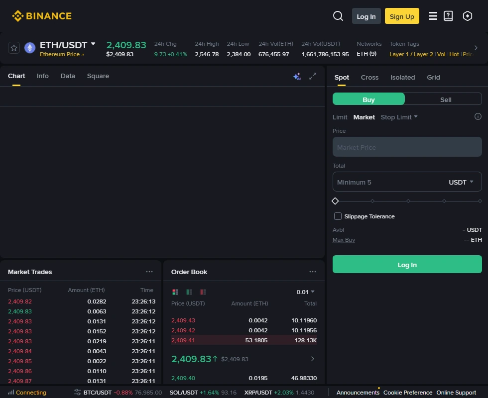Click the green Log In button
Image resolution: width=488 pixels, height=398 pixels.
tap(407, 264)
